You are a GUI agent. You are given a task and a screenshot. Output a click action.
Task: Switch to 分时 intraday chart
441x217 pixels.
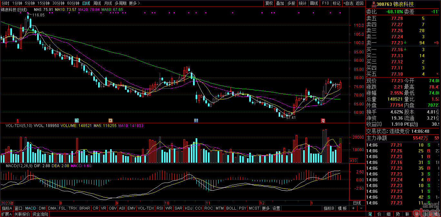click(x=5, y=3)
